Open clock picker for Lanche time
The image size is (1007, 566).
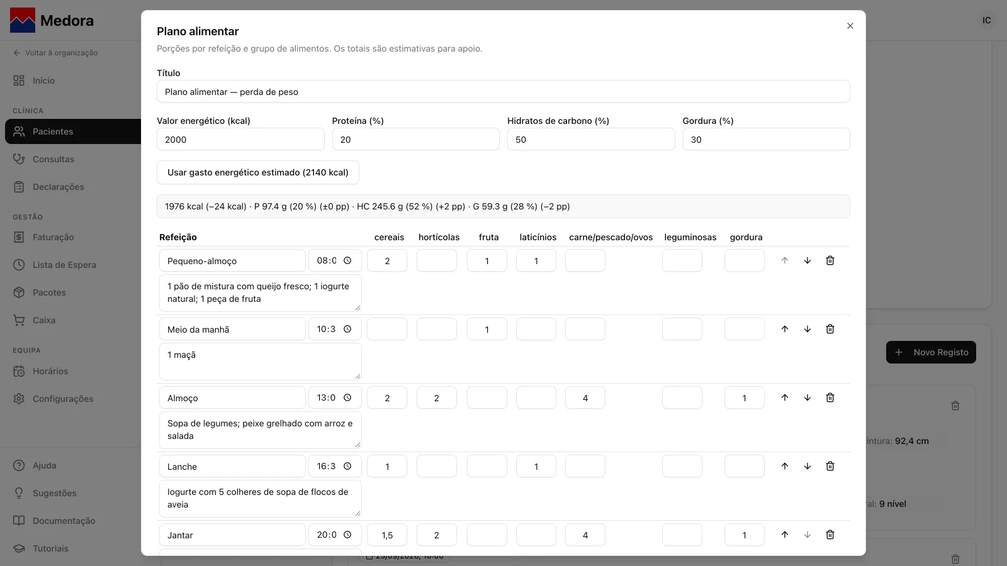(347, 466)
